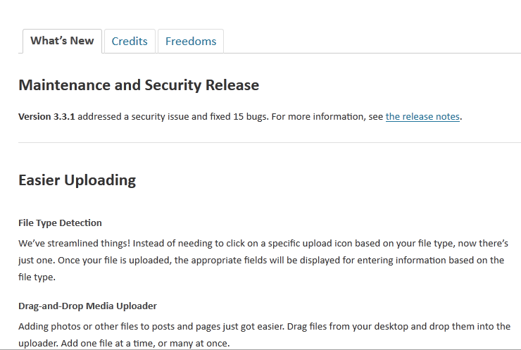This screenshot has width=521, height=350.
Task: Click the bold Version 3.3.1 text
Action: [46, 116]
